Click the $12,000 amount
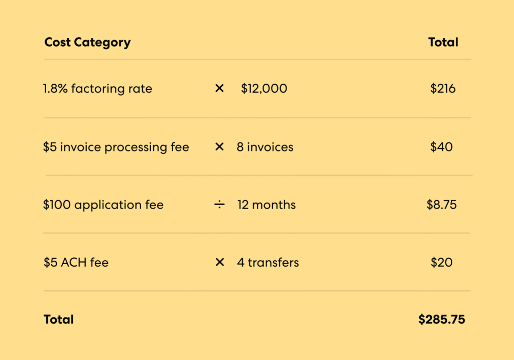 (264, 89)
